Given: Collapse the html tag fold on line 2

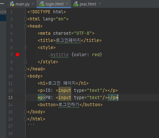Looking at the screenshot, I should 25,19.
